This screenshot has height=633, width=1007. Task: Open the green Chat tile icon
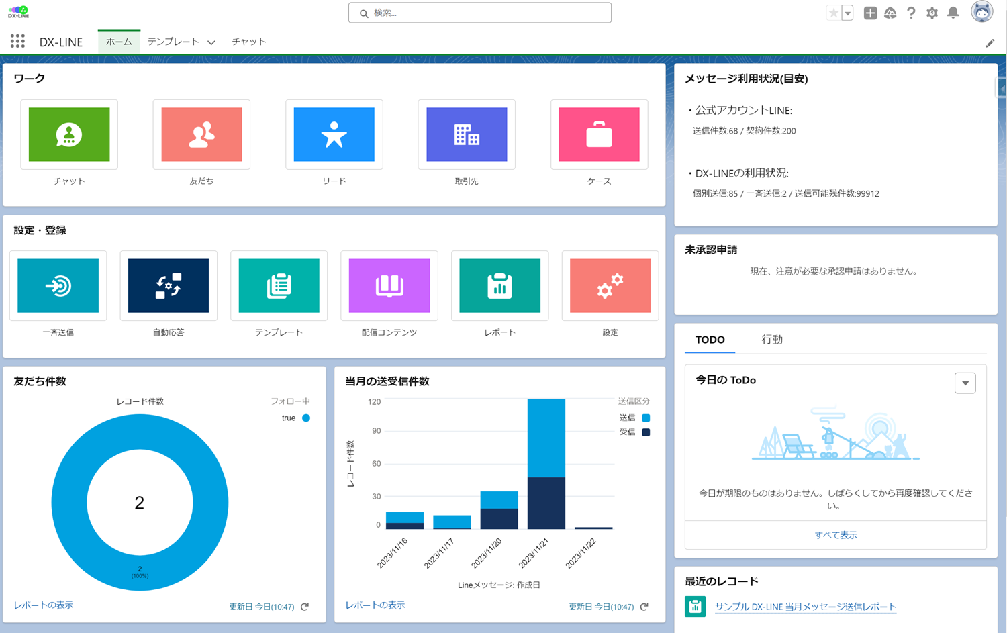pyautogui.click(x=69, y=134)
